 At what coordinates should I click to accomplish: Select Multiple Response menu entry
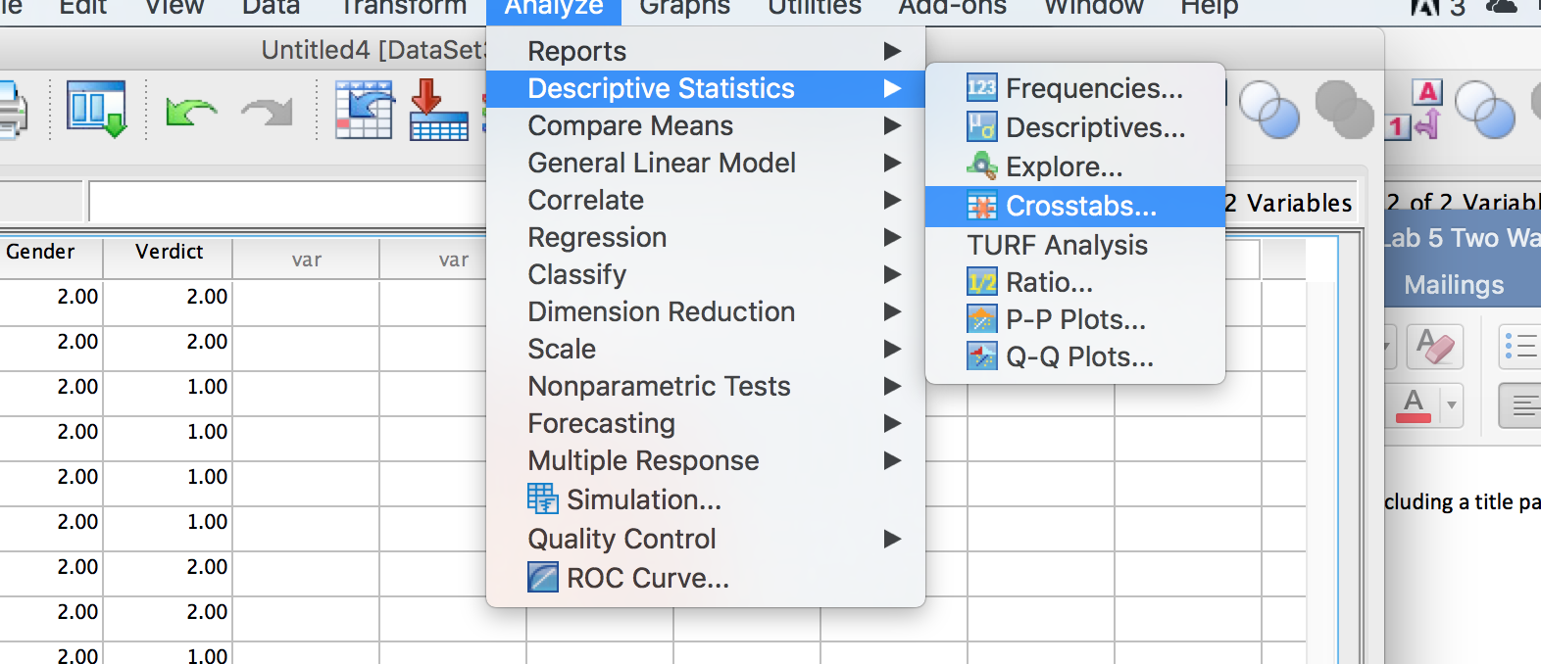[x=706, y=460]
